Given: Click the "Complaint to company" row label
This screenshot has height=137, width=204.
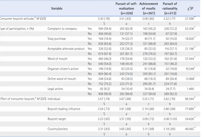Looking at the screenshot, I should 62,29.
